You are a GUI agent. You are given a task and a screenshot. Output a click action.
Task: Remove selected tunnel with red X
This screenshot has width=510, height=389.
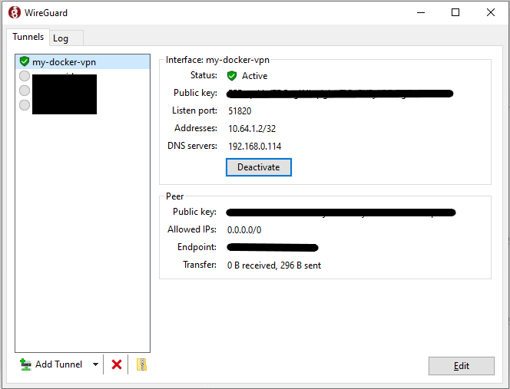pyautogui.click(x=117, y=364)
